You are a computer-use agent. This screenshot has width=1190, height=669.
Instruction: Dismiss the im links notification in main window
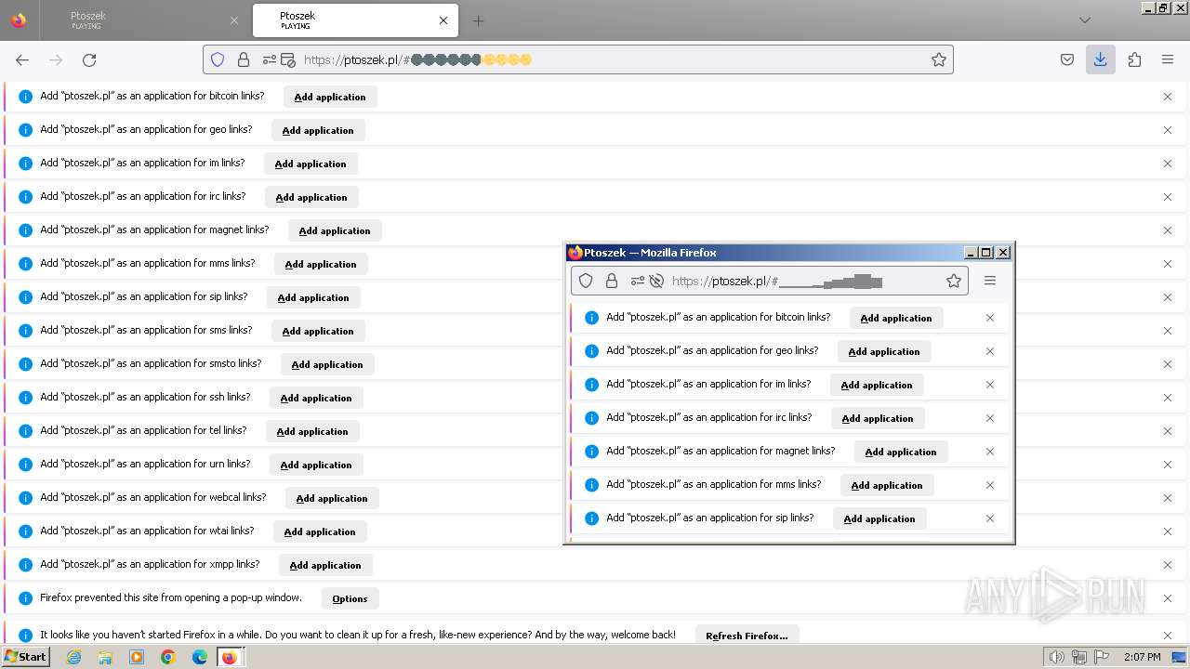click(1168, 164)
